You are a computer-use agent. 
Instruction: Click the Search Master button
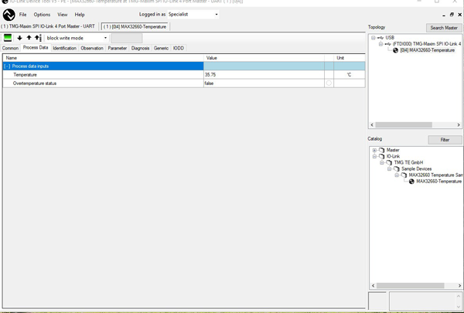pyautogui.click(x=444, y=28)
